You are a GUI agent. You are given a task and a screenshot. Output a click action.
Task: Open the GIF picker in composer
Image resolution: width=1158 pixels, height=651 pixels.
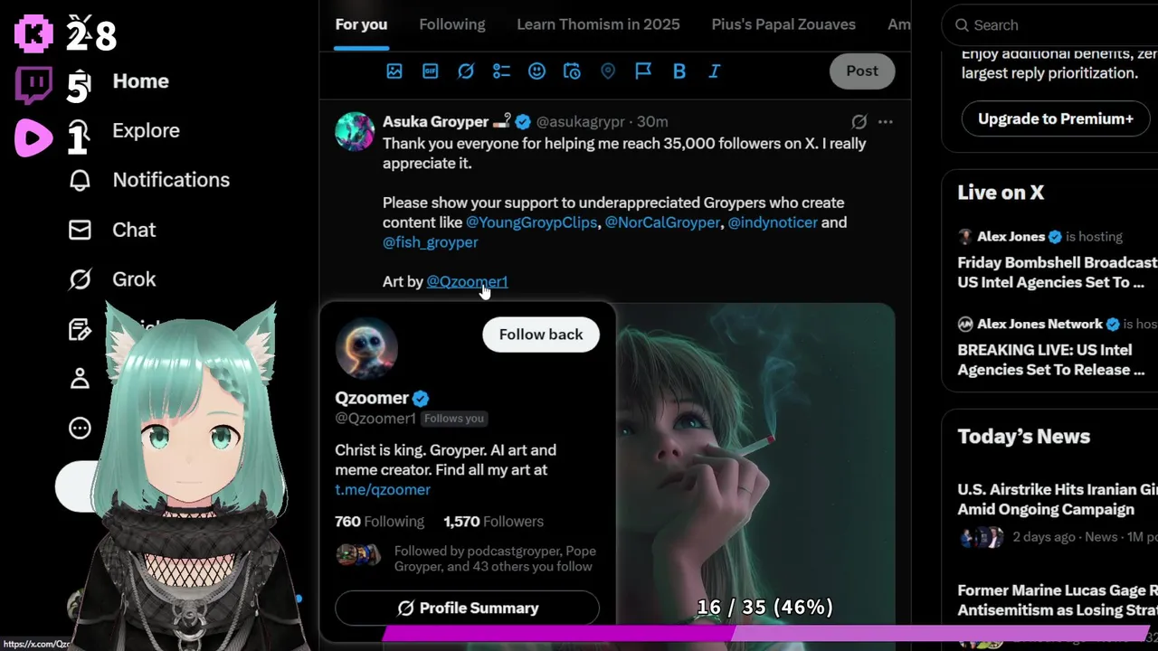pyautogui.click(x=431, y=71)
